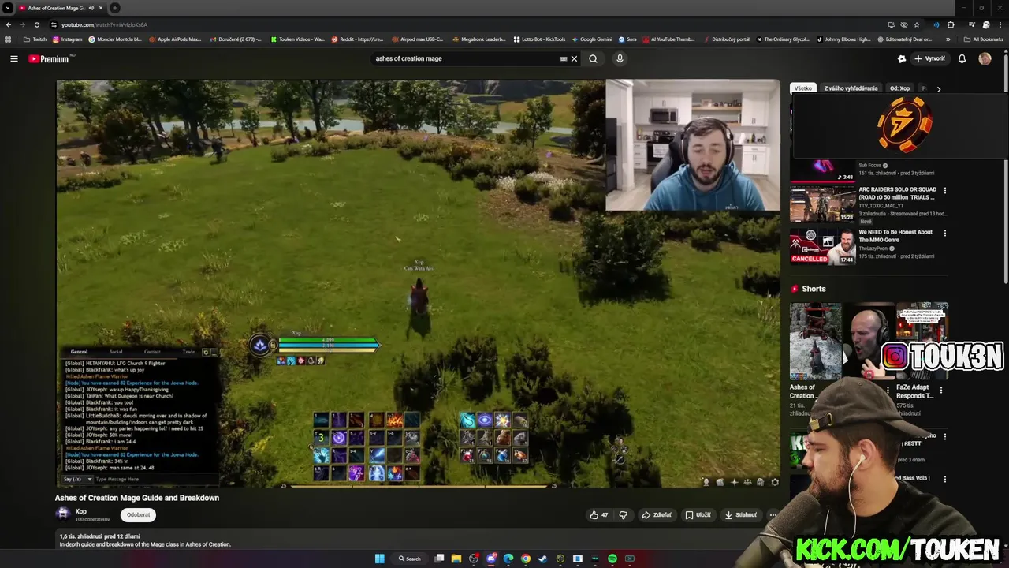
Task: Reload the page with refresh icon
Action: click(x=36, y=24)
